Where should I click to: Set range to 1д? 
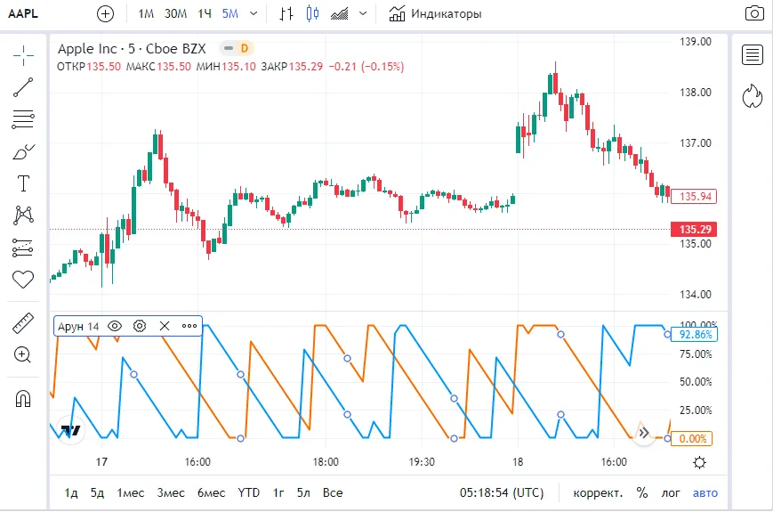71,492
